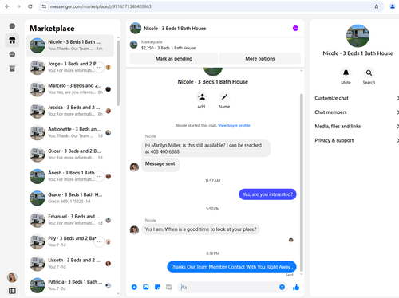Viewport: 399px width, 298px height.
Task: Click the purple conversation information icon
Action: pyautogui.click(x=295, y=28)
